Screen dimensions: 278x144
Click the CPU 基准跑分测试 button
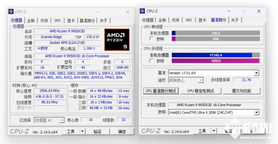coord(161,91)
